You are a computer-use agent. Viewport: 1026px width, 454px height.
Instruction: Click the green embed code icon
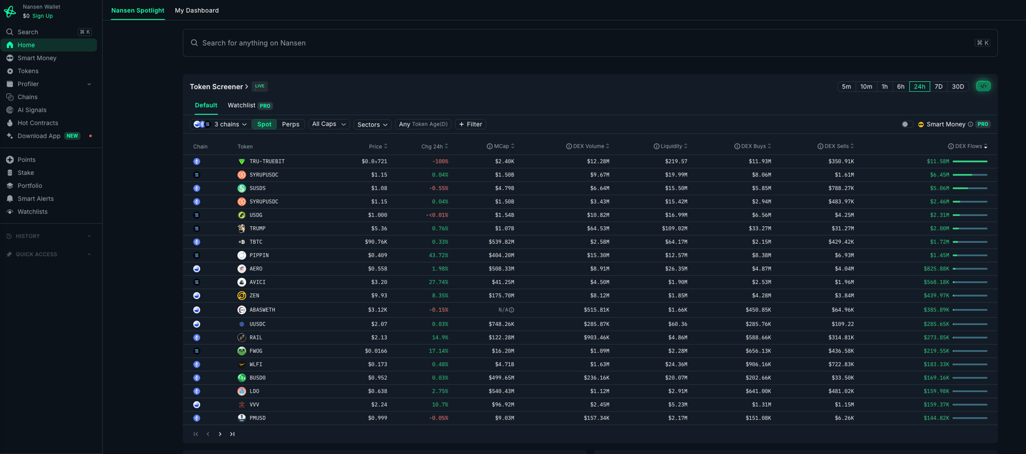(x=983, y=86)
